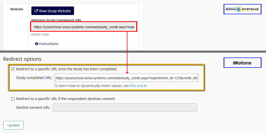The image size is (266, 133).
Task: Click the 'Study completed URL:' label
Action: pyautogui.click(x=34, y=78)
